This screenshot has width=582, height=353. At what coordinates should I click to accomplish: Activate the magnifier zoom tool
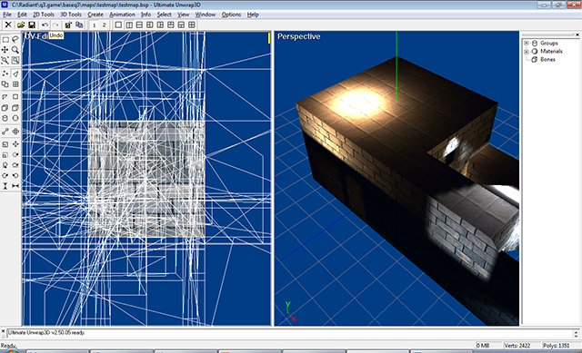[x=15, y=50]
